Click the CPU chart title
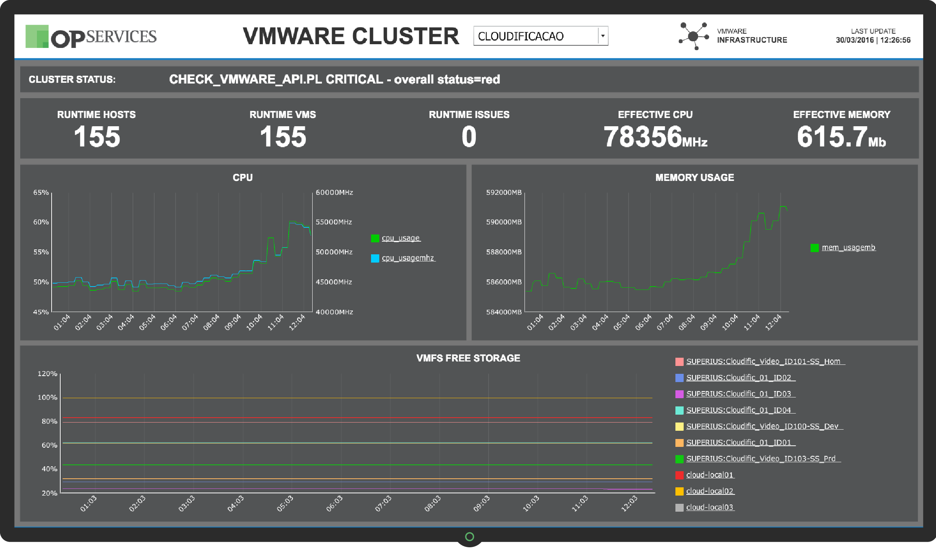The width and height of the screenshot is (936, 554). pyautogui.click(x=243, y=178)
